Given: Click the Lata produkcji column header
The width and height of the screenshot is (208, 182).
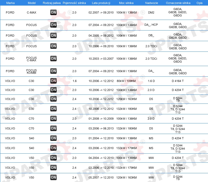Looking at the screenshot, I should [x=101, y=3].
